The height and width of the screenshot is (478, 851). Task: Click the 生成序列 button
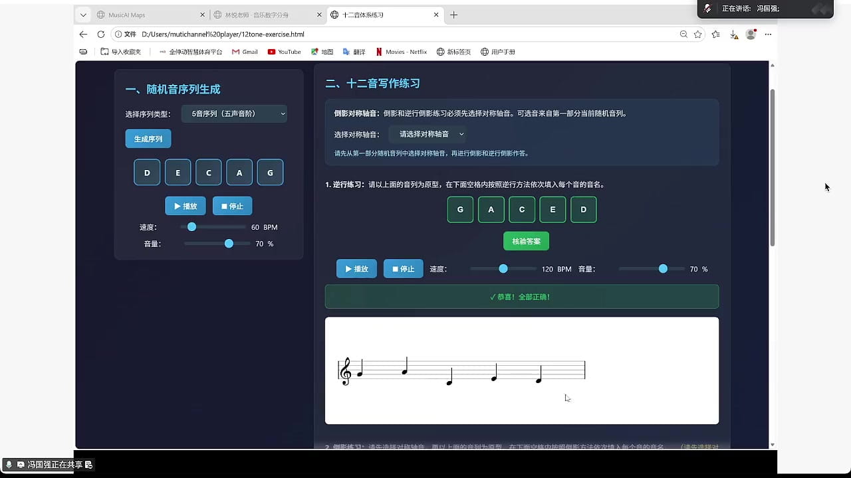148,139
